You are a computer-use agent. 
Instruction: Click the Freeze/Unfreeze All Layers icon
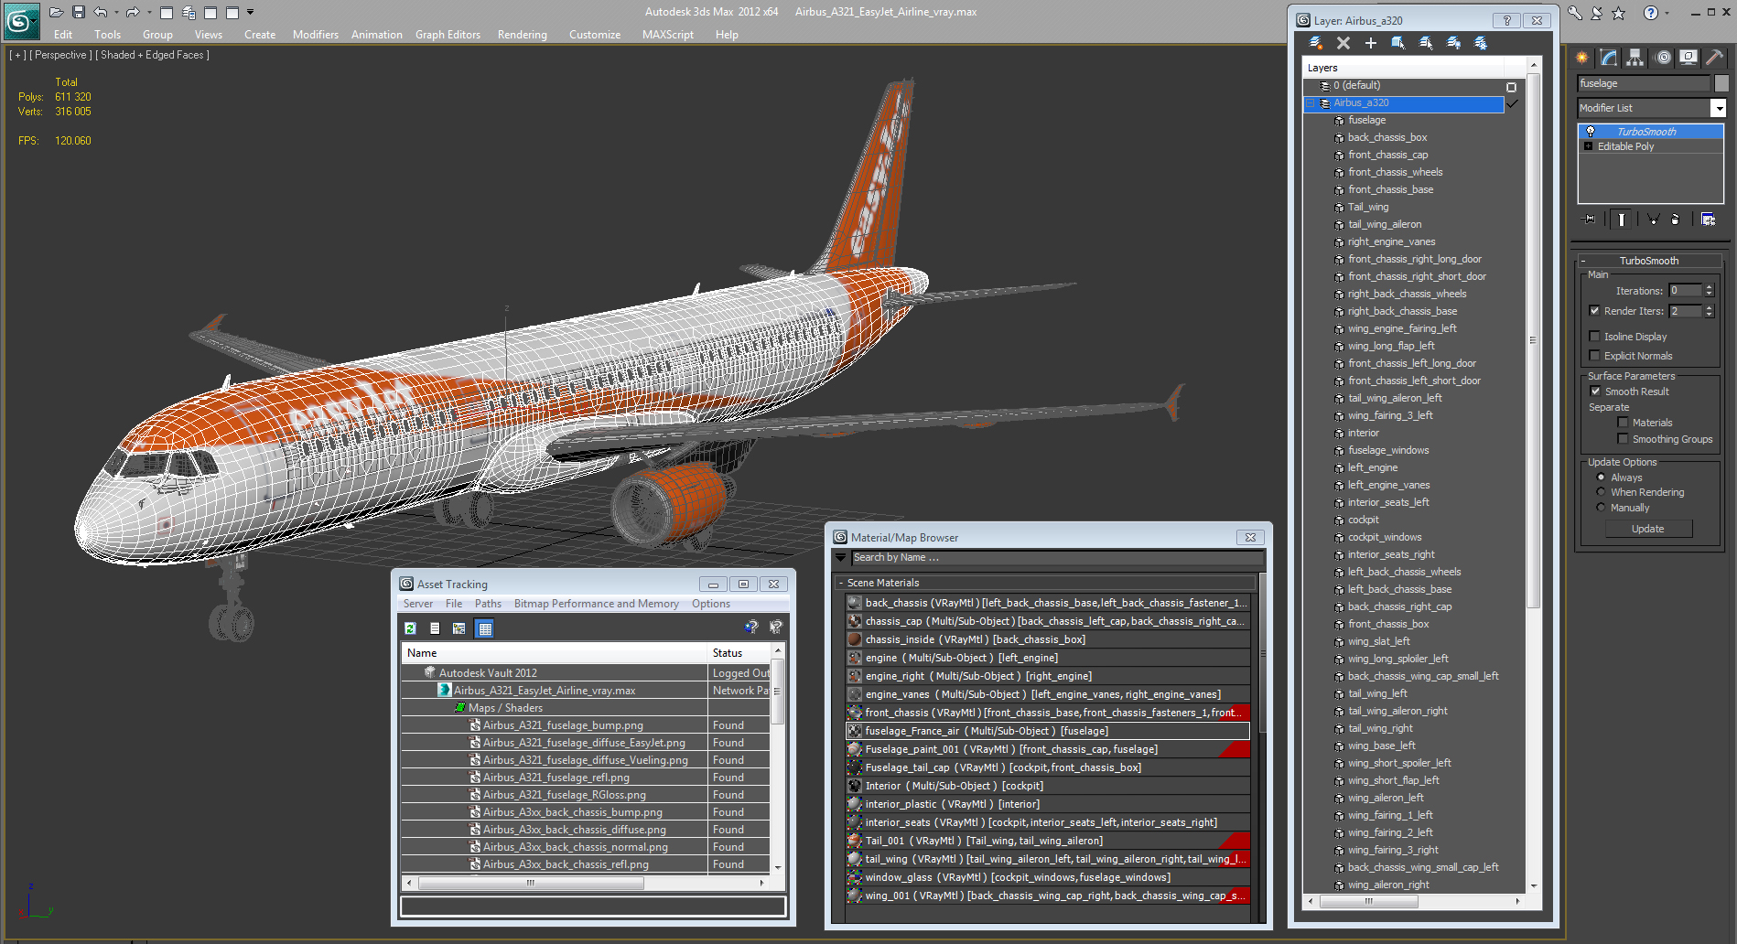[x=1481, y=43]
